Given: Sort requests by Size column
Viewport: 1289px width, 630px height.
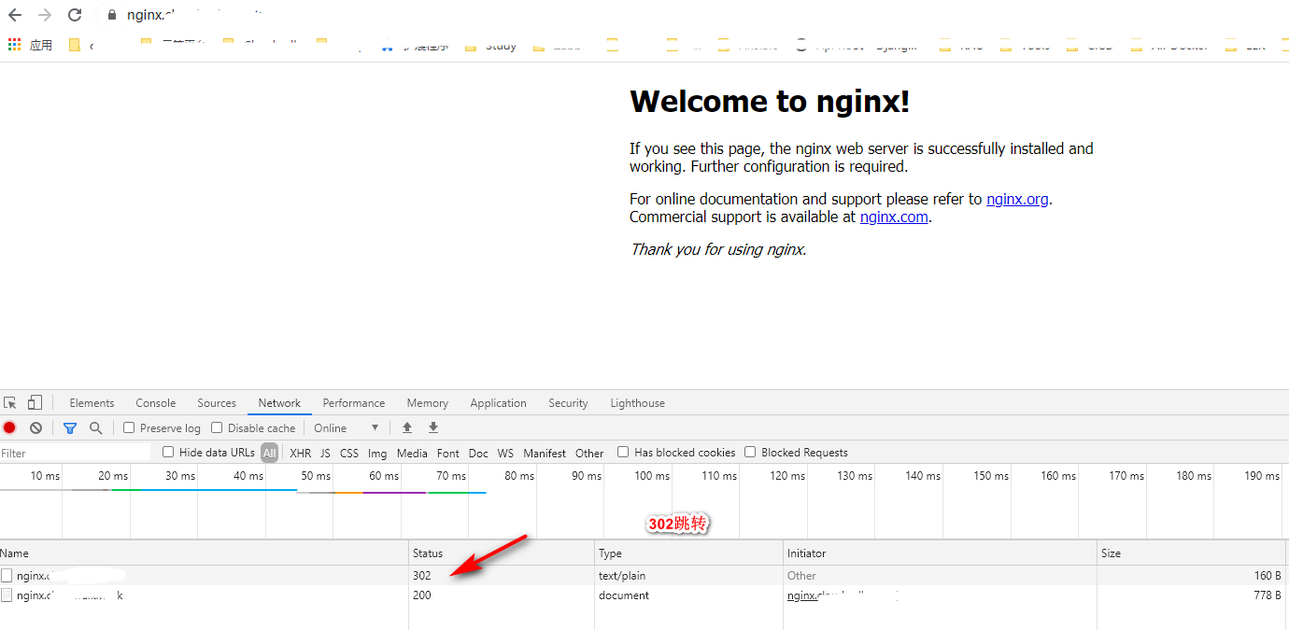Looking at the screenshot, I should [1193, 553].
